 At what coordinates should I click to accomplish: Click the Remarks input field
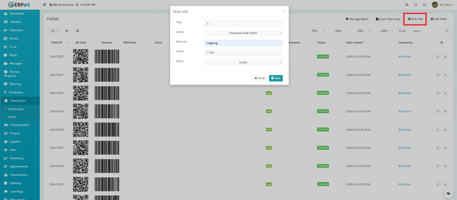(x=243, y=43)
